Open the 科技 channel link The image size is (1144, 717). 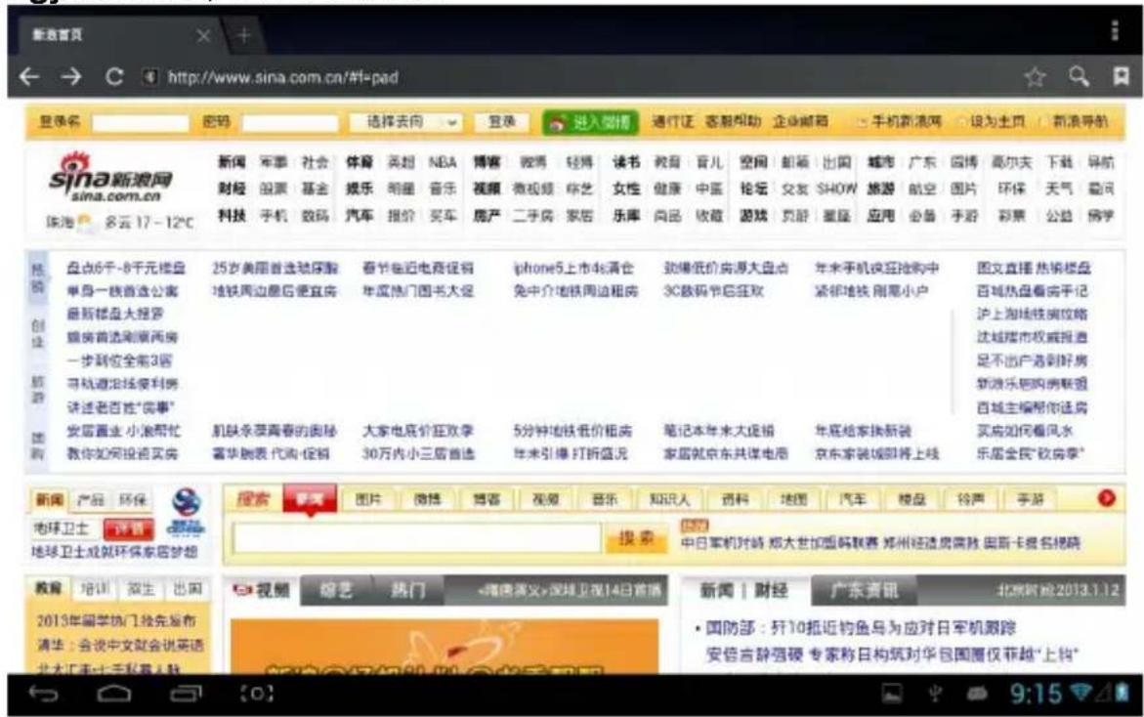click(x=232, y=216)
